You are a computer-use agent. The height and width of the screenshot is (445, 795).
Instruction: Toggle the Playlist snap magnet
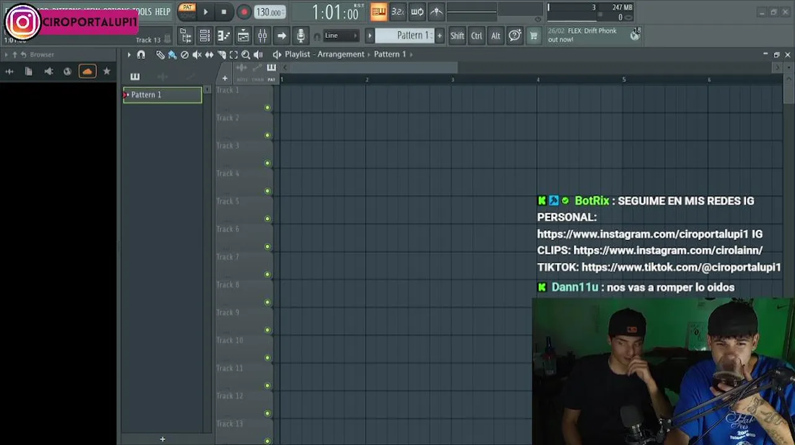click(x=141, y=54)
